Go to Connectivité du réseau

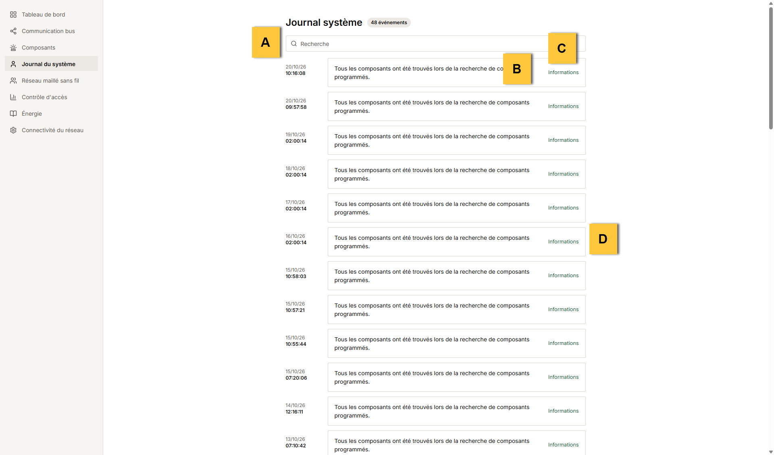[x=51, y=130]
